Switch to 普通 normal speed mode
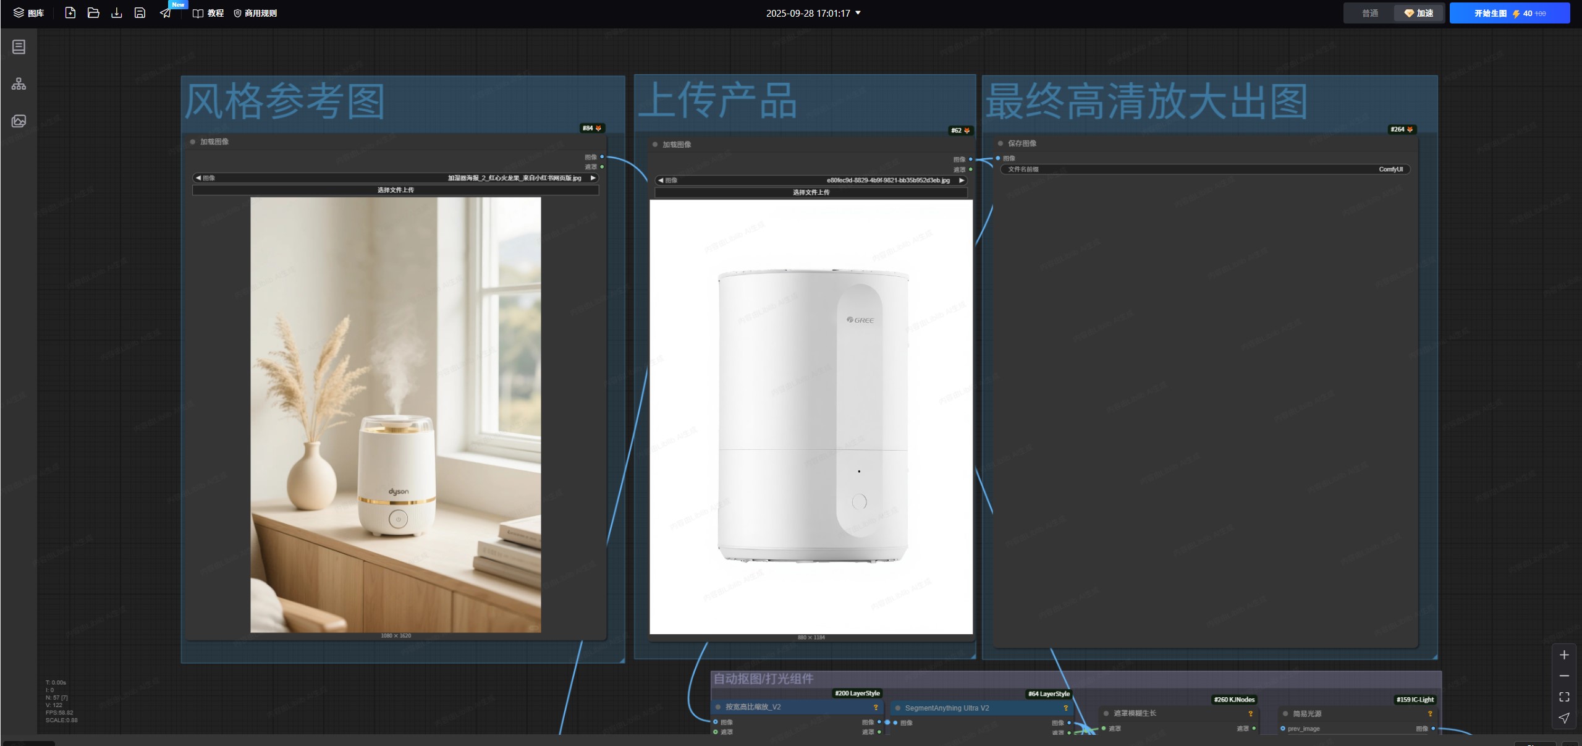The width and height of the screenshot is (1582, 746). pos(1369,13)
